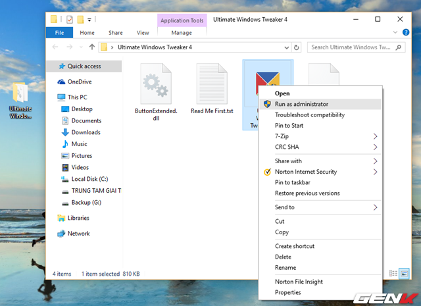Viewport: 421px width, 306px height.
Task: Click the folder icon in the title bar
Action: [54, 19]
